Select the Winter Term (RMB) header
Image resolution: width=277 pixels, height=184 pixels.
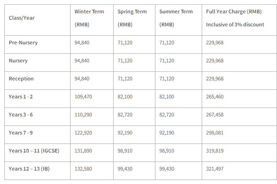pos(89,18)
